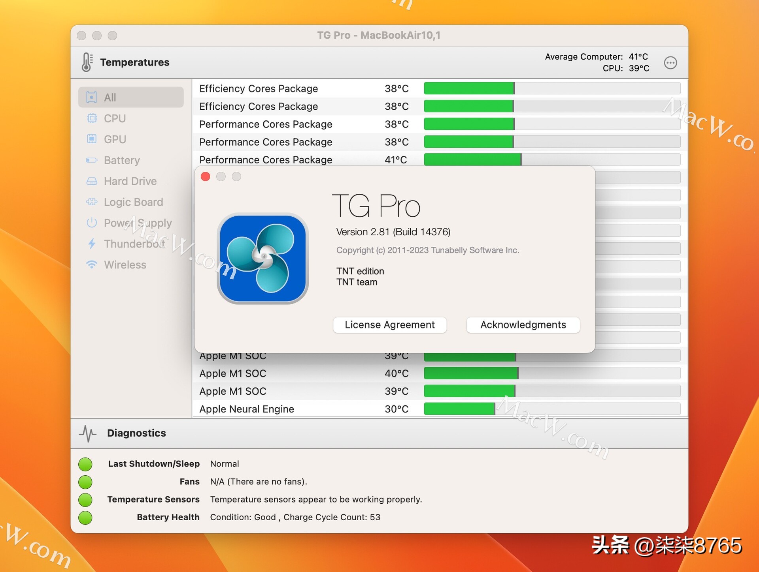Open the ellipsis options menu
Screen dimensions: 759x572
671,62
